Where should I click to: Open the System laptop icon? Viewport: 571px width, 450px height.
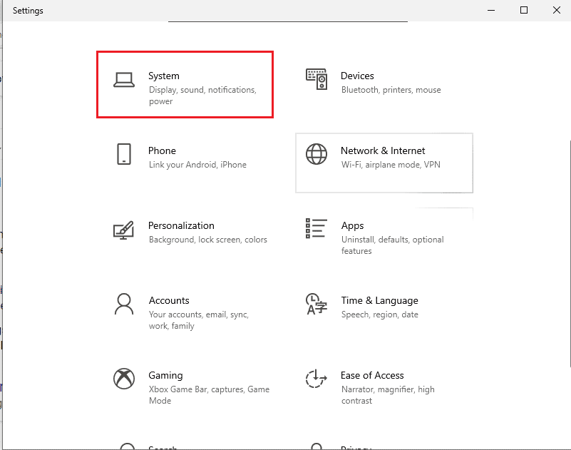point(124,80)
